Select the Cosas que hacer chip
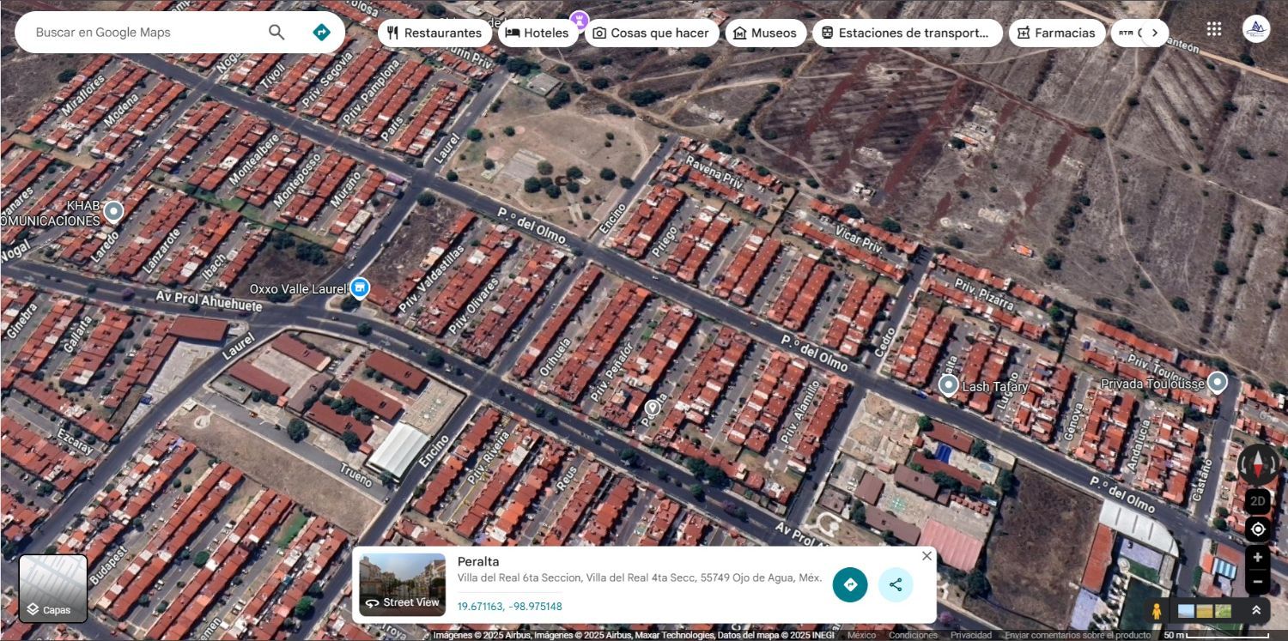Viewport: 1288px width, 641px height. coord(652,33)
